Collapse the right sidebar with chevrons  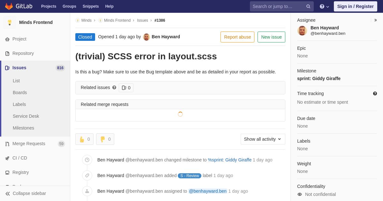click(x=375, y=20)
